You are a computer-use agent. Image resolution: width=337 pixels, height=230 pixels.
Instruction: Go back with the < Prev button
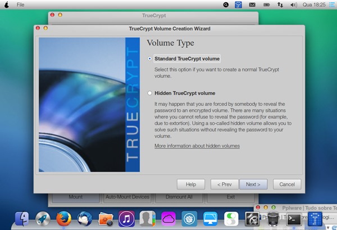224,184
